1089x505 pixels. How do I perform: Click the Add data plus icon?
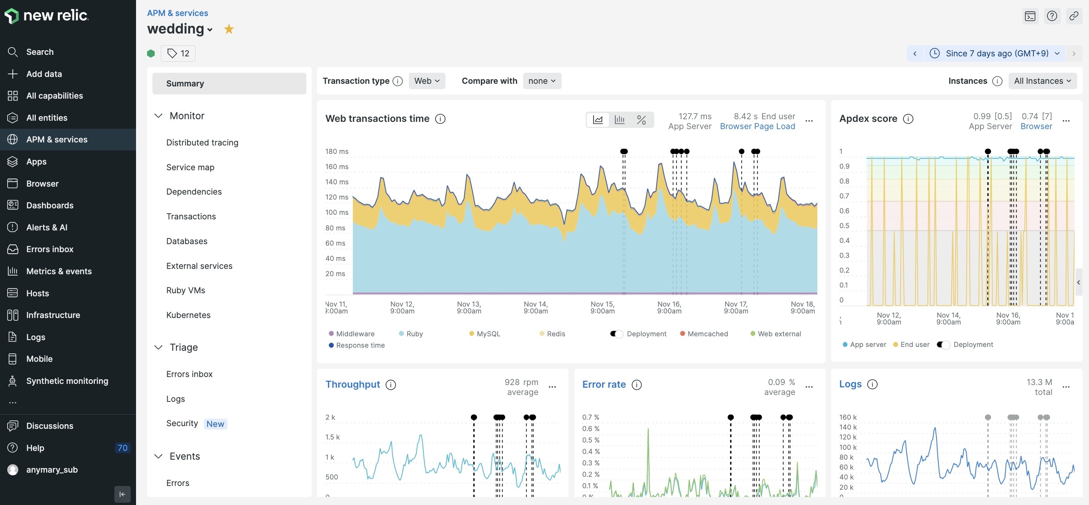pyautogui.click(x=13, y=74)
